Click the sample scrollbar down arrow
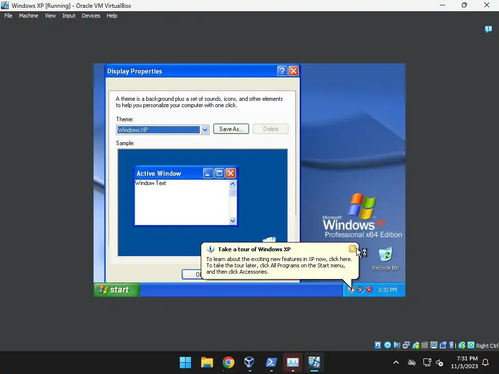 [232, 221]
